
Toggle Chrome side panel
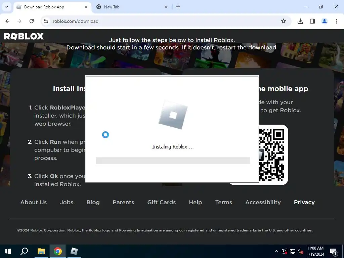point(312,21)
